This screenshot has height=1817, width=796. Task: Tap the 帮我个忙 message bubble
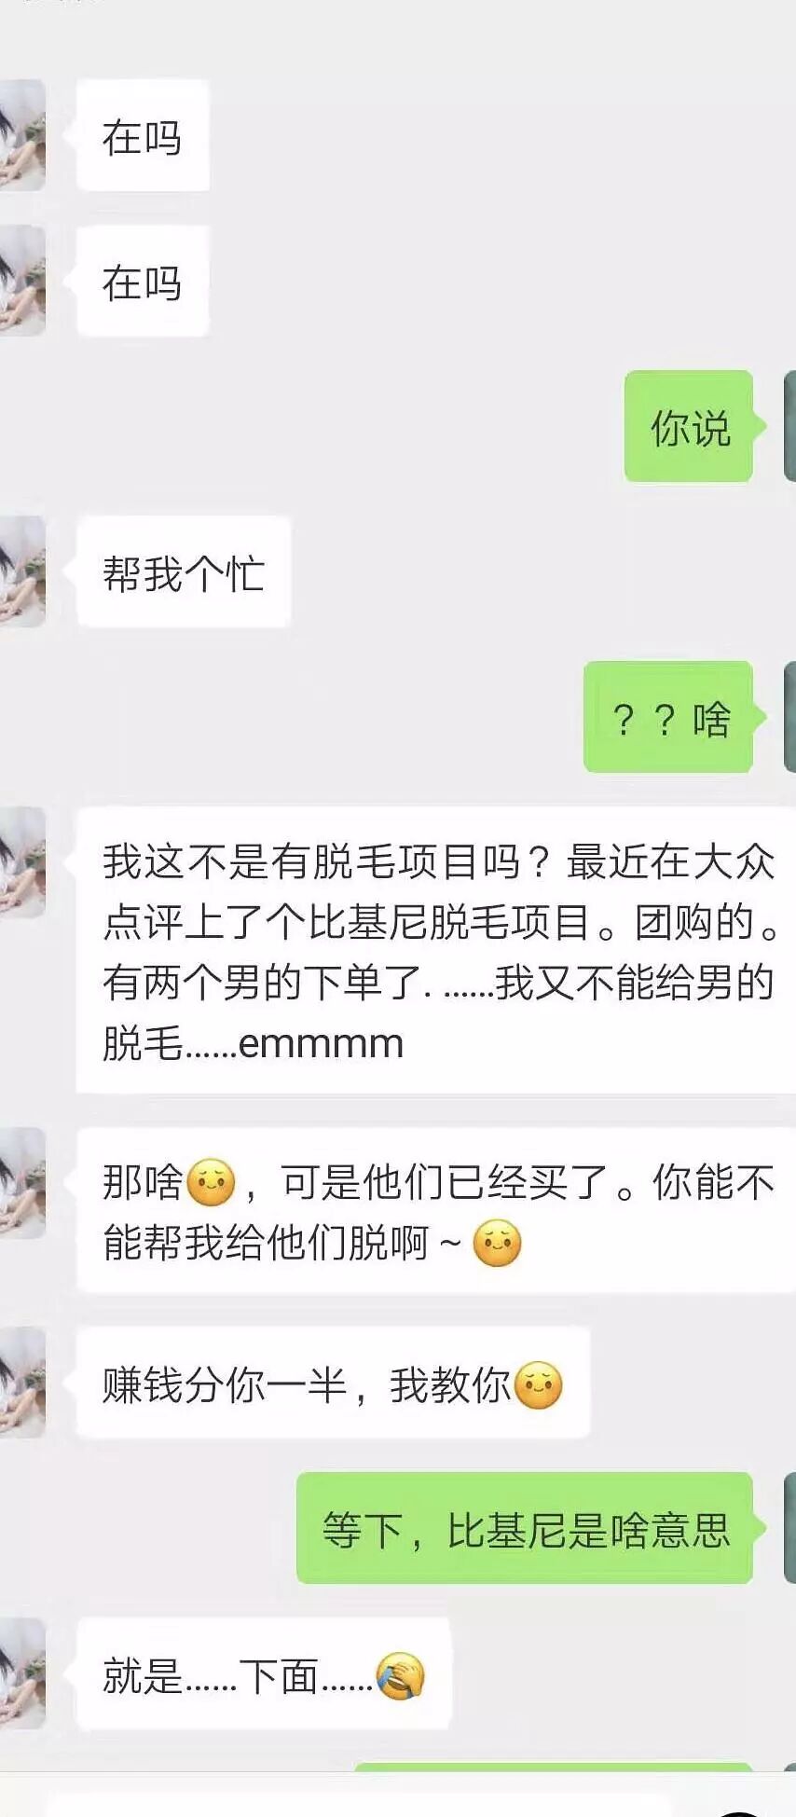click(184, 571)
